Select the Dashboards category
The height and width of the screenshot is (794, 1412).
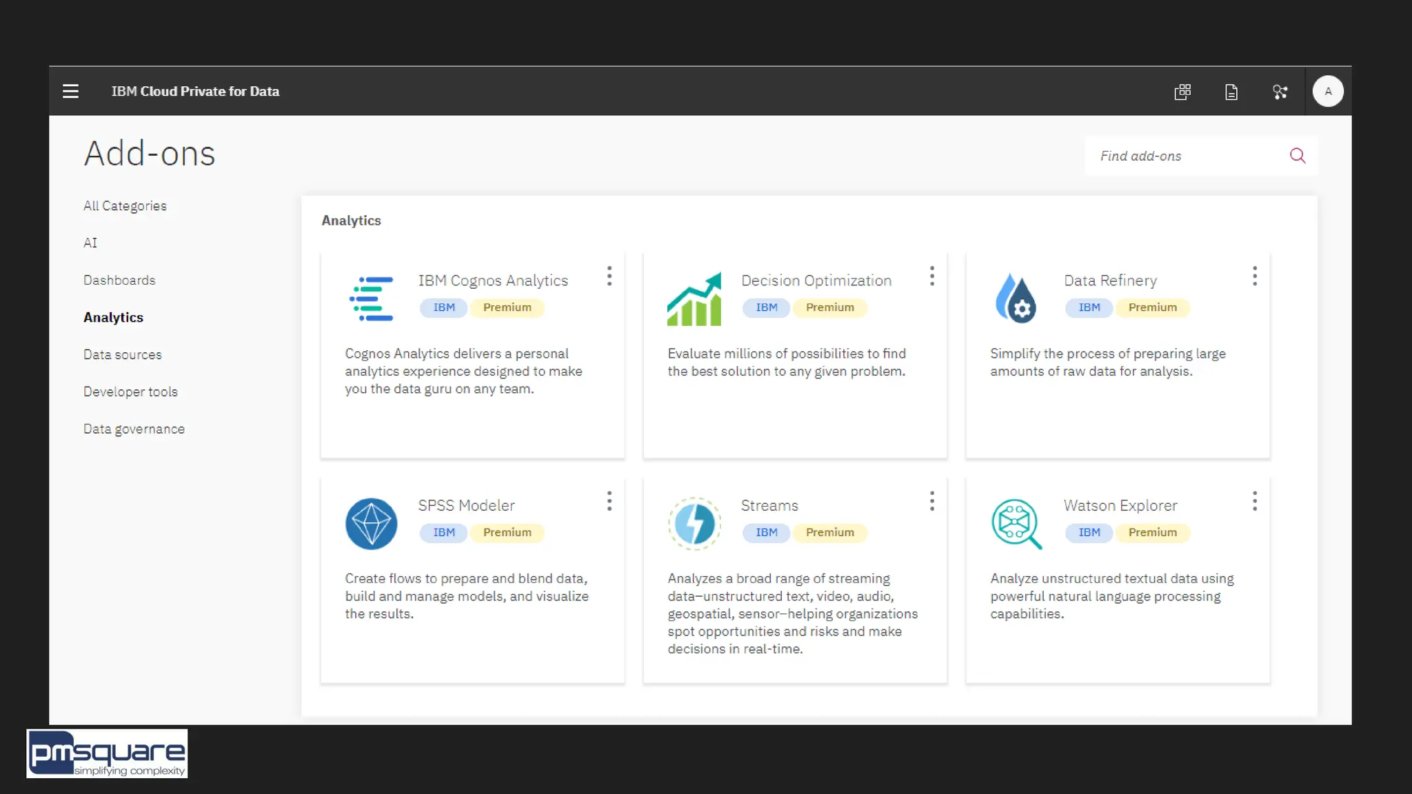119,281
